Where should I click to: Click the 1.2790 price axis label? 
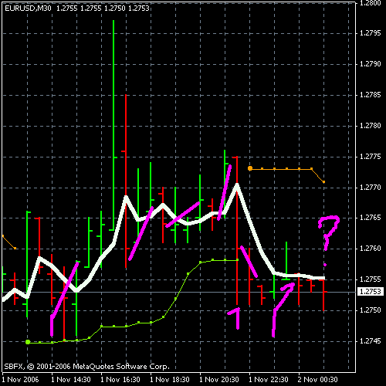(x=371, y=64)
